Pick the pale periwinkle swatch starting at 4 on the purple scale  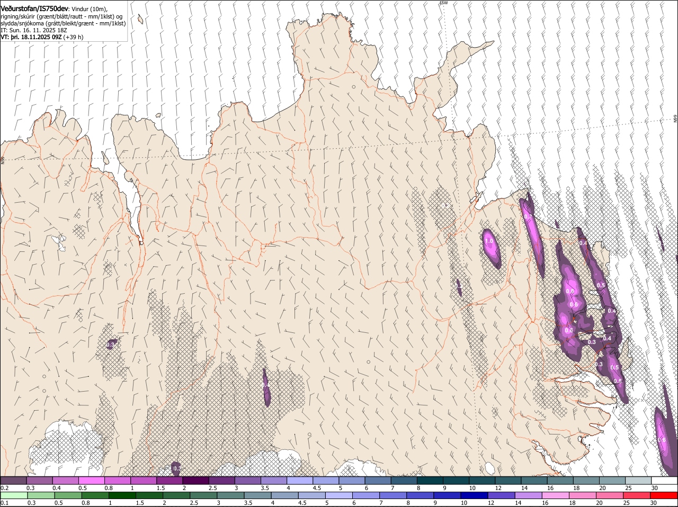coord(299,481)
